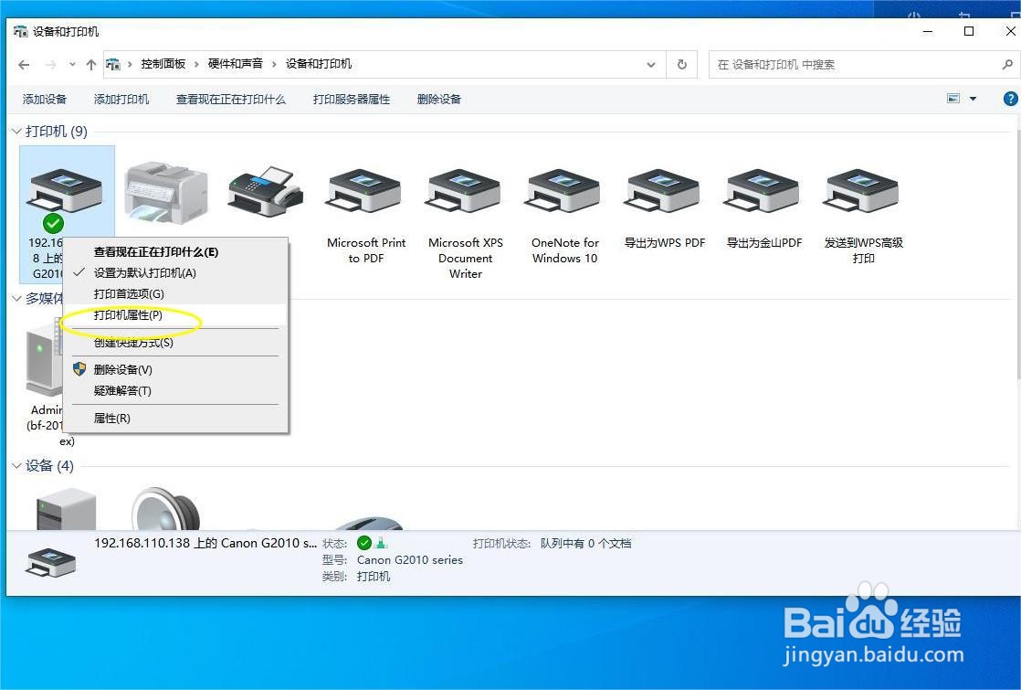Screen dimensions: 1021x690
Task: Collapse the 打印机 (9) group
Action: click(x=17, y=132)
